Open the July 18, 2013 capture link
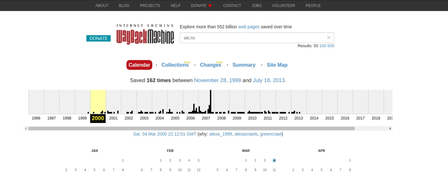The width and height of the screenshot is (448, 178). click(x=269, y=80)
